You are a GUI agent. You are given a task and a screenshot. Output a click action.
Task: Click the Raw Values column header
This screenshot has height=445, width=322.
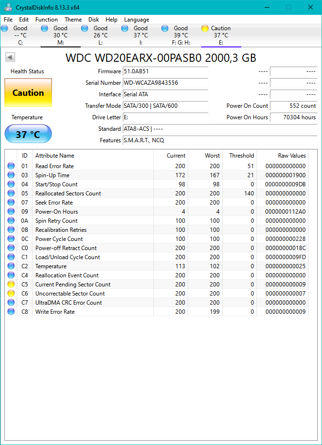[291, 156]
